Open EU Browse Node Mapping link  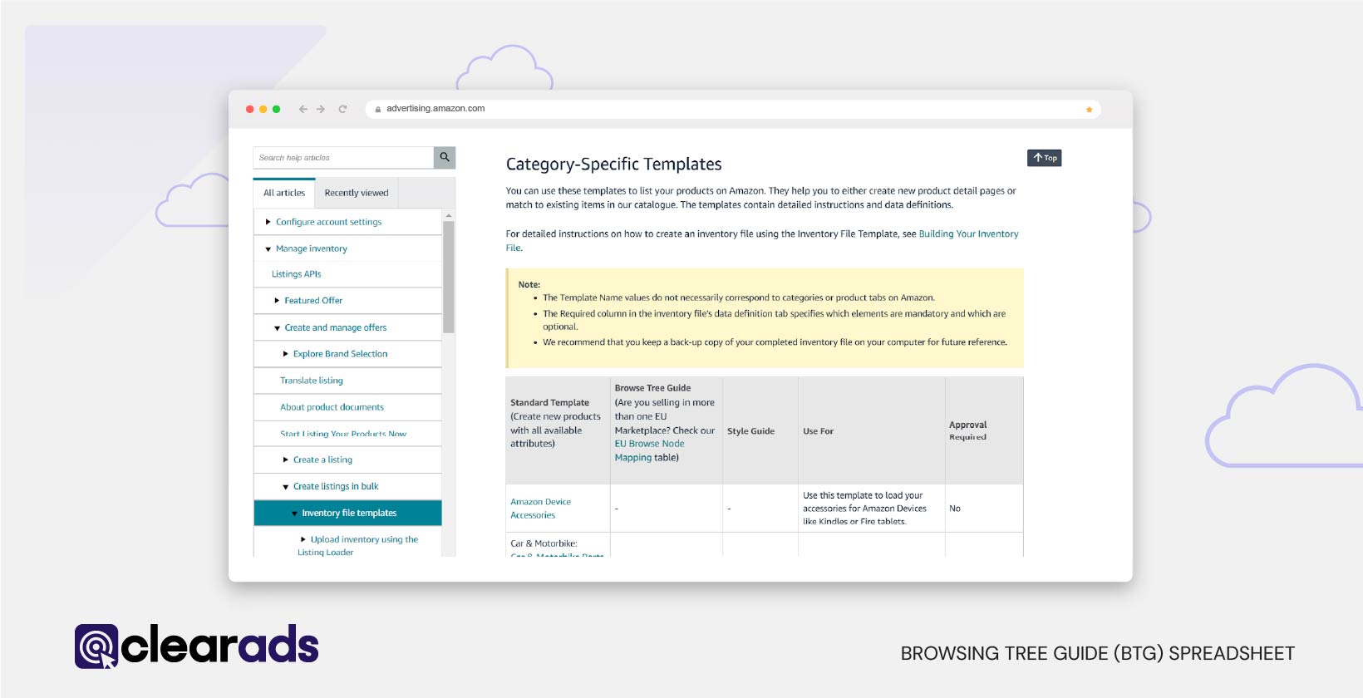[x=649, y=450]
